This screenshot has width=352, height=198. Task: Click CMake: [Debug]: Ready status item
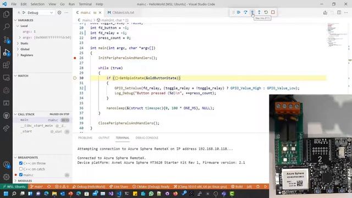tap(151, 186)
